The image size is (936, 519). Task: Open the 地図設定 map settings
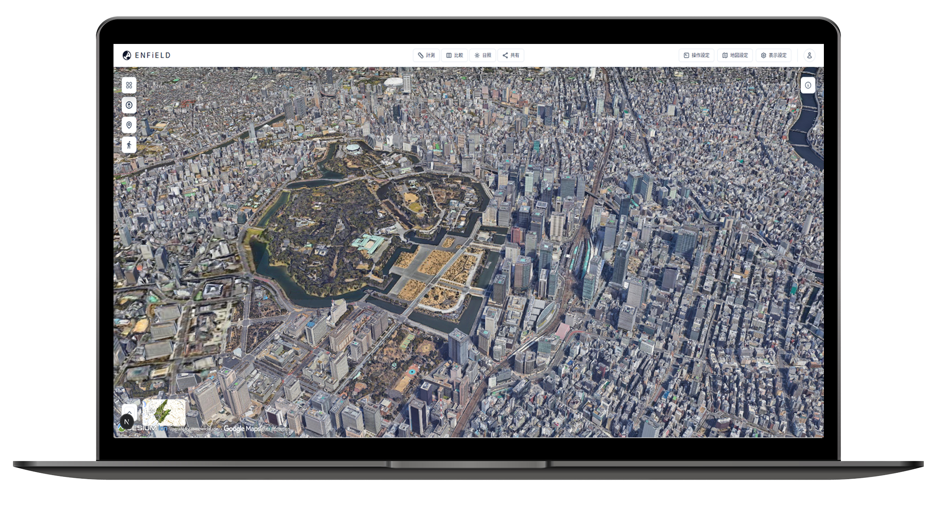click(735, 55)
